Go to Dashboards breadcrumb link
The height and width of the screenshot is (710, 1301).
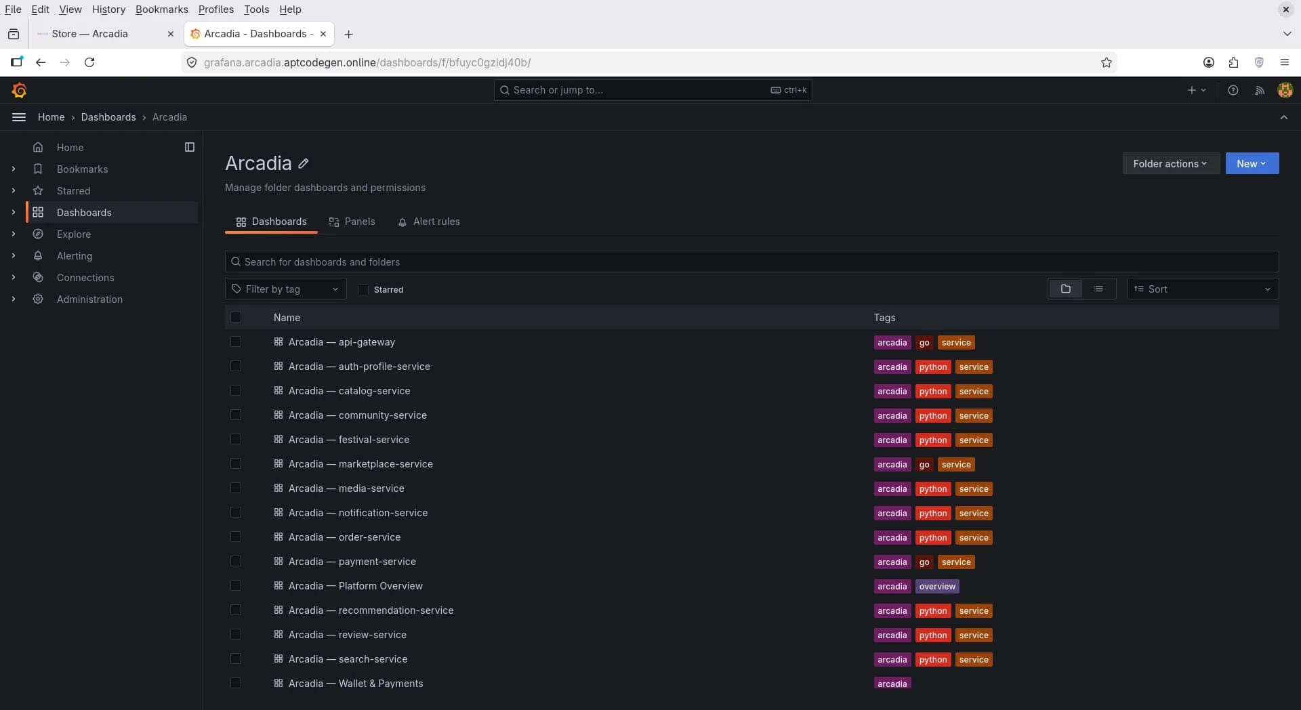coord(108,117)
